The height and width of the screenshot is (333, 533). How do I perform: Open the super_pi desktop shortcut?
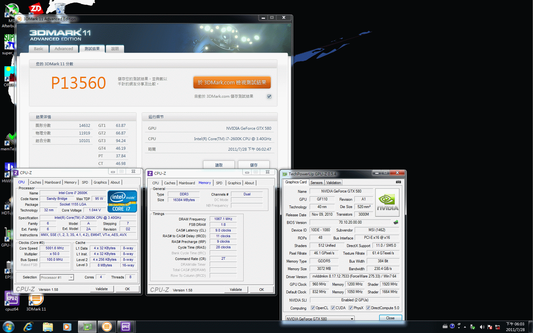(x=9, y=44)
